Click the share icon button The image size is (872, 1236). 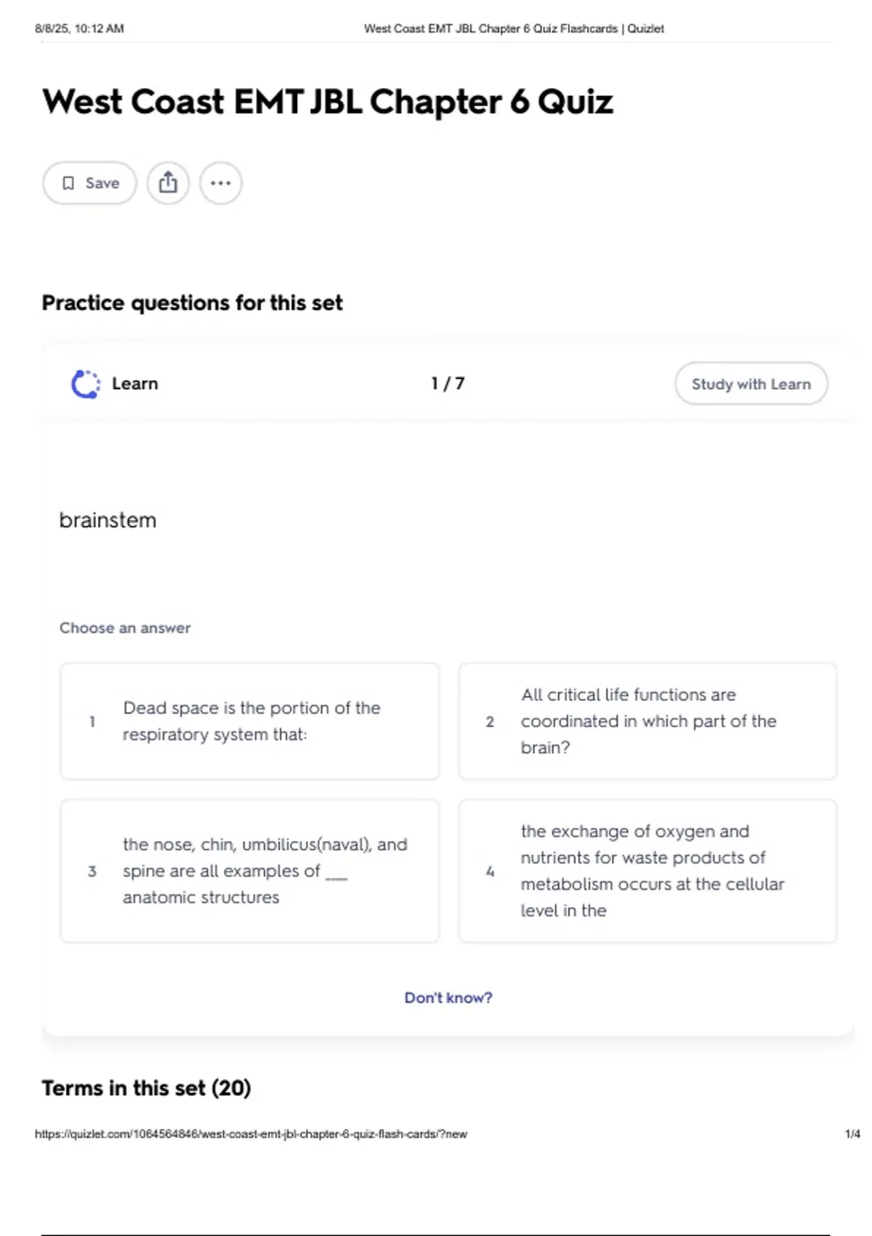pyautogui.click(x=168, y=182)
